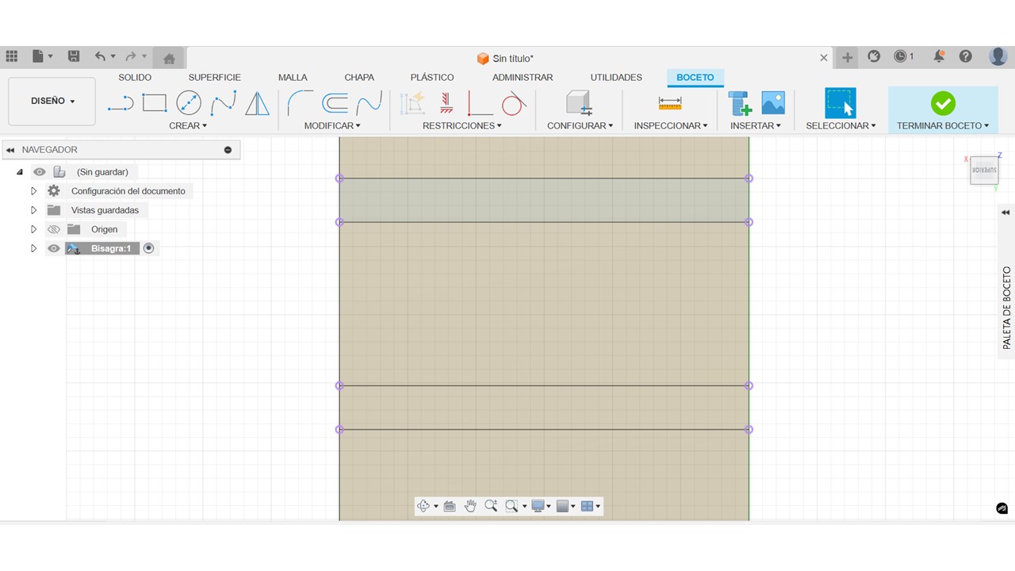Activate the Bisagra:1 component radio button
The image size is (1015, 571).
coord(148,248)
